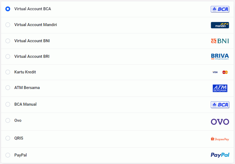Click the BCA logo beside Virtual Account BCA
The width and height of the screenshot is (235, 164).
[x=220, y=9]
